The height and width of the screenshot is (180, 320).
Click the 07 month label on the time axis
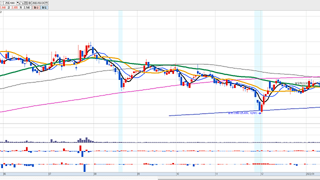(50, 174)
